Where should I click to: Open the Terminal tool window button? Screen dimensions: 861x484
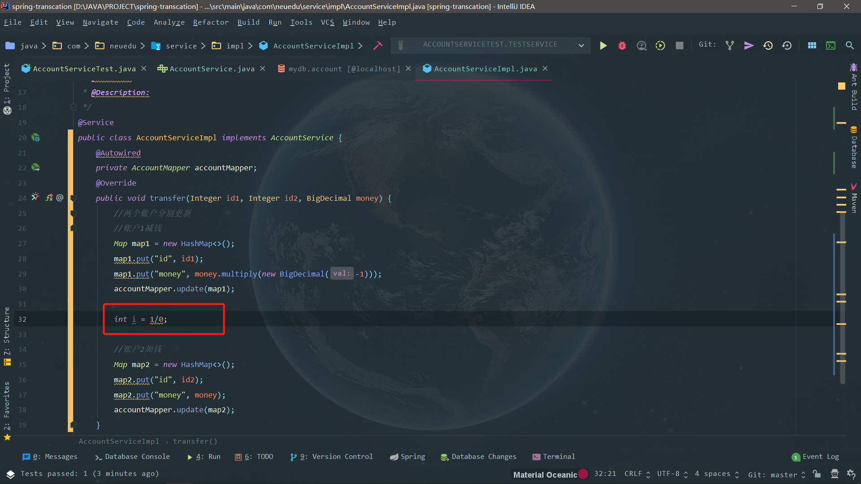[x=553, y=457]
